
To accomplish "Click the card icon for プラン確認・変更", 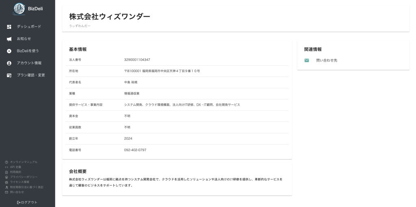I will pos(9,75).
